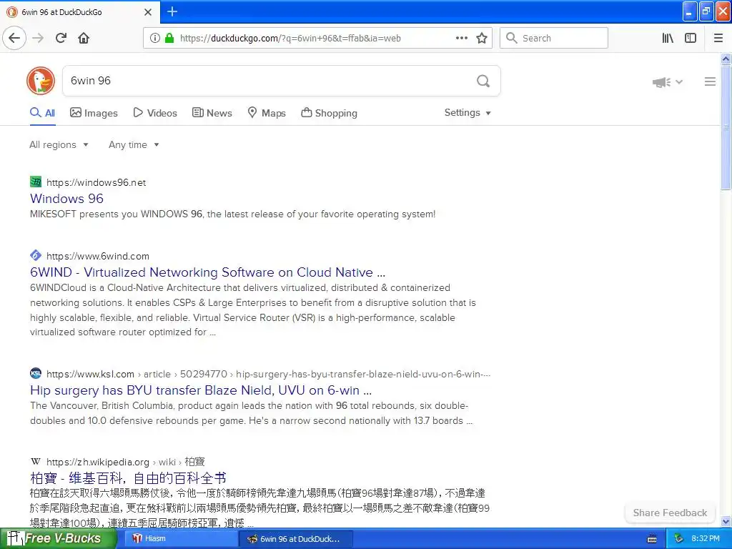Toggle the sidebar view icon
The height and width of the screenshot is (549, 732).
tap(691, 39)
